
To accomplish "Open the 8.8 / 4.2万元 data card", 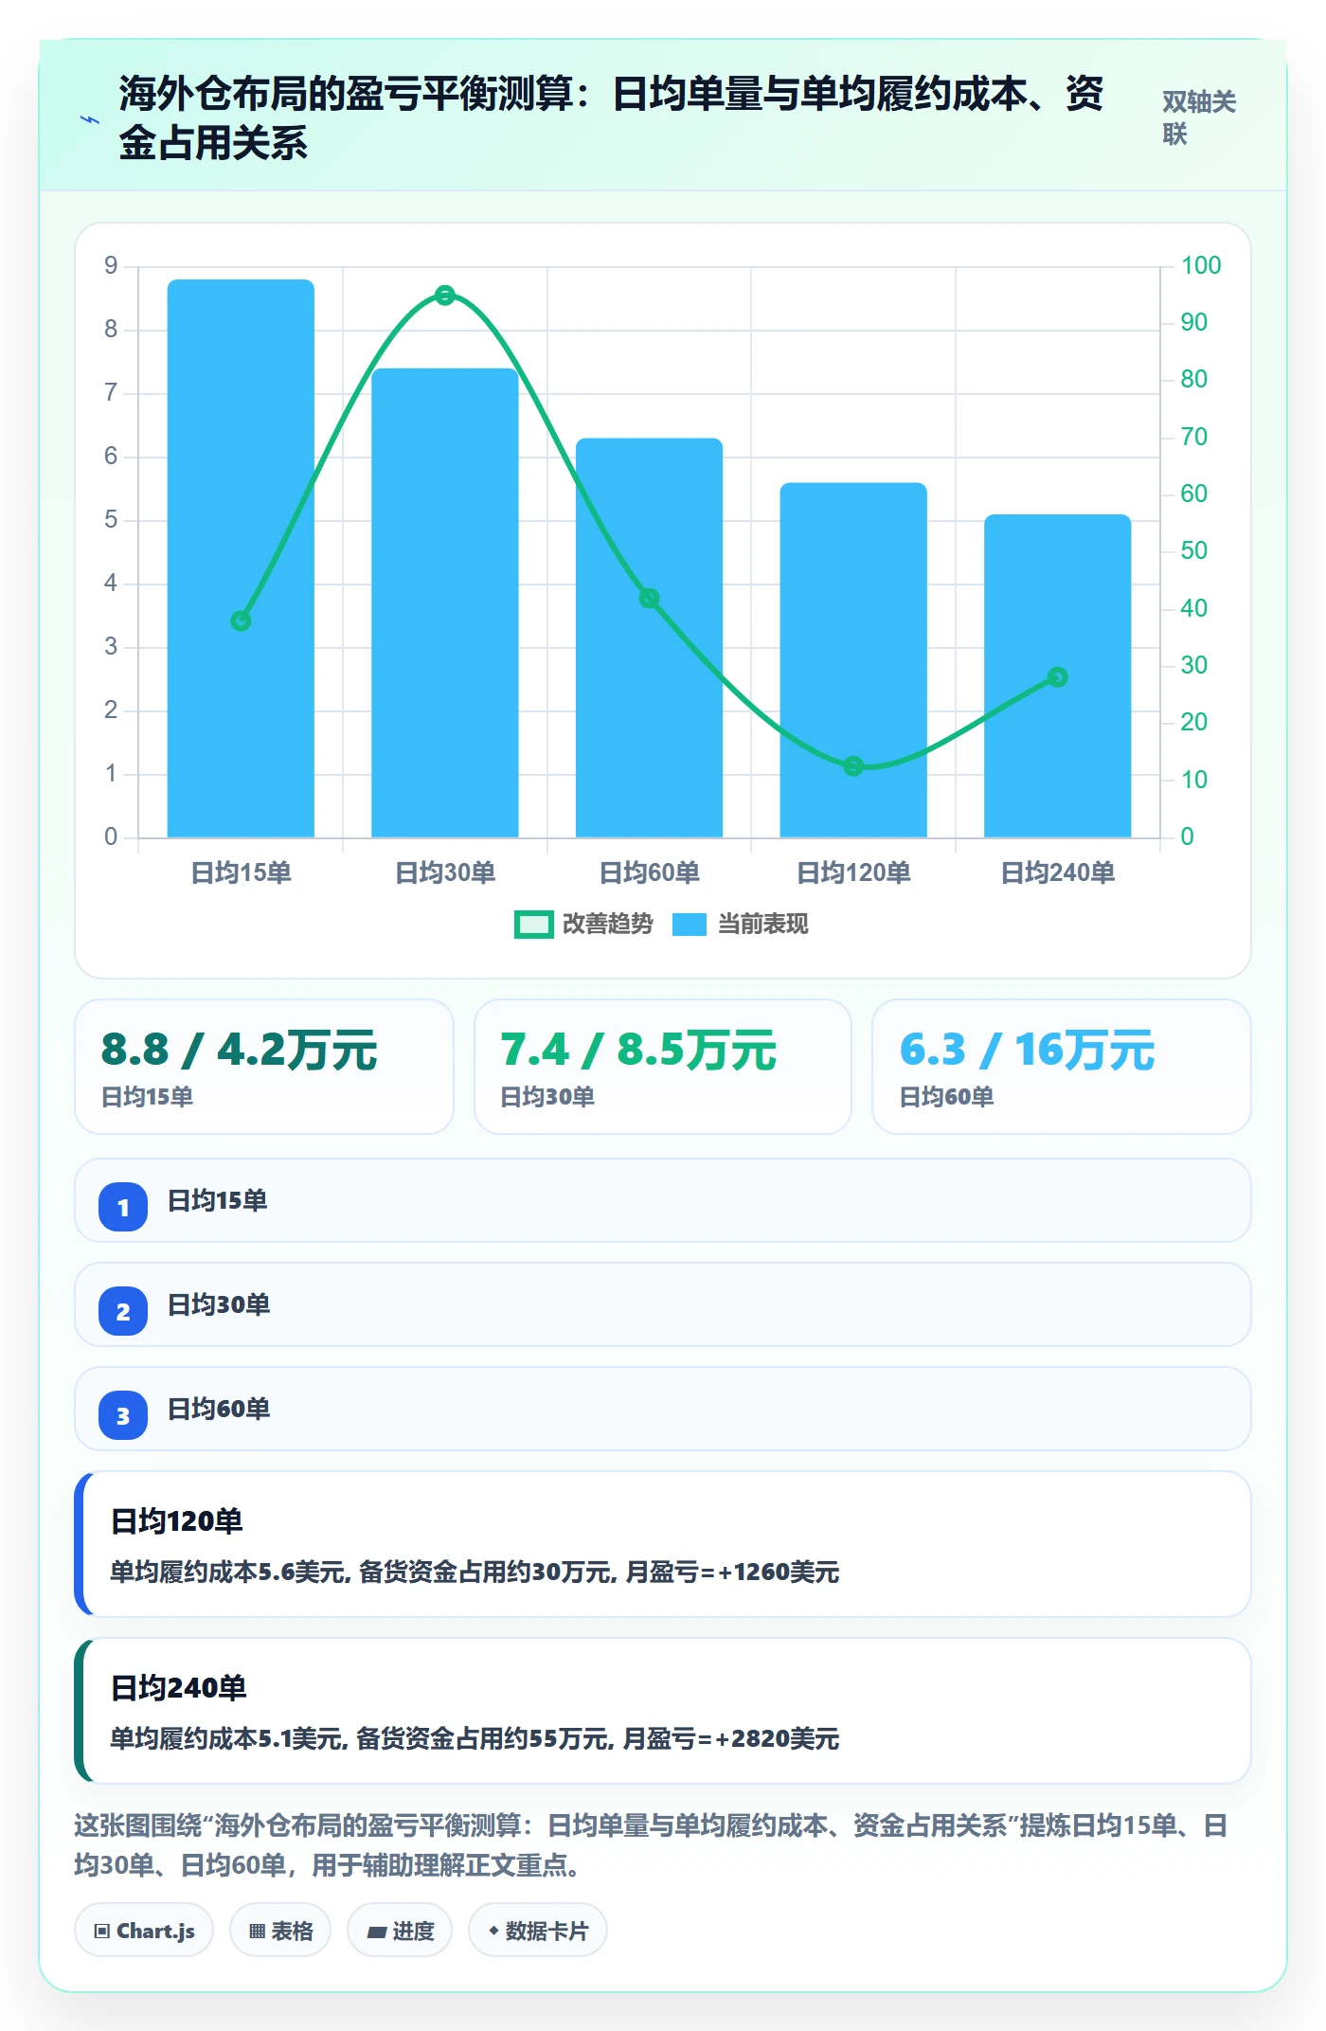I will (264, 1067).
